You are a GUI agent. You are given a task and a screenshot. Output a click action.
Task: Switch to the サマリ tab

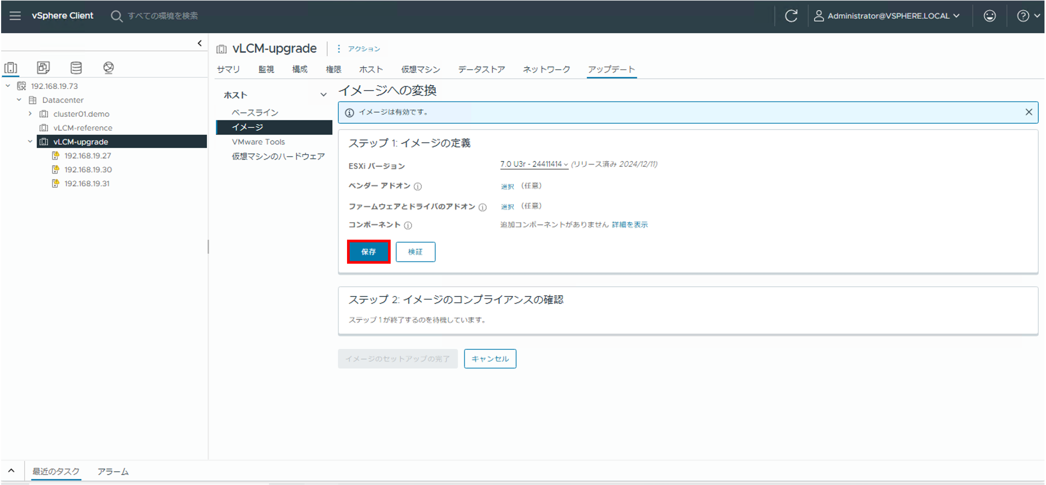pos(228,69)
